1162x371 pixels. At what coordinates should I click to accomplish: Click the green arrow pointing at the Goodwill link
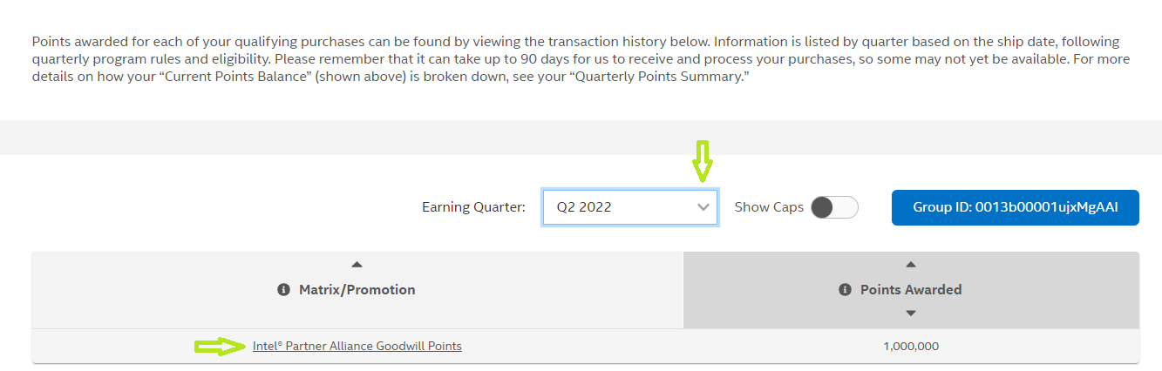click(x=219, y=347)
